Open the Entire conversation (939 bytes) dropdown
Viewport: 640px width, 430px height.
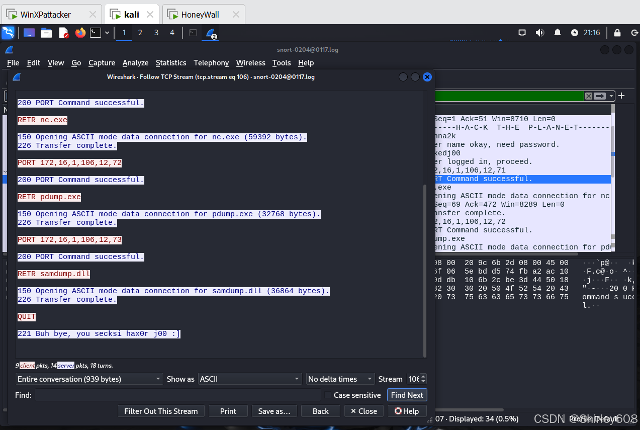click(89, 379)
